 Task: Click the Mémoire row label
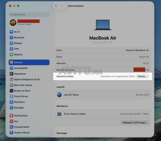(x=61, y=63)
